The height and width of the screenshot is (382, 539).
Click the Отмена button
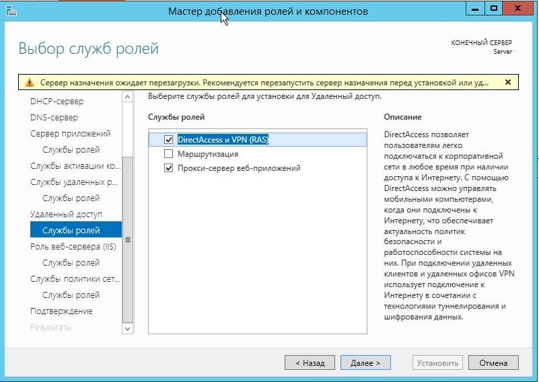click(493, 362)
